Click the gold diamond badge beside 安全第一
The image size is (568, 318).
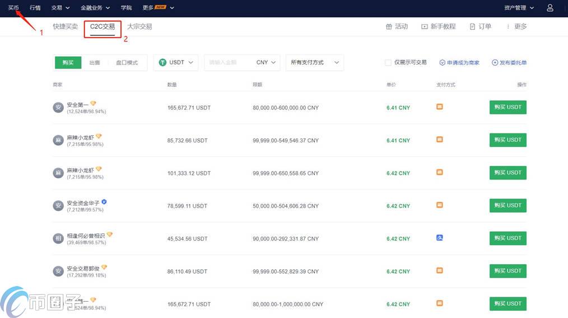[93, 104]
